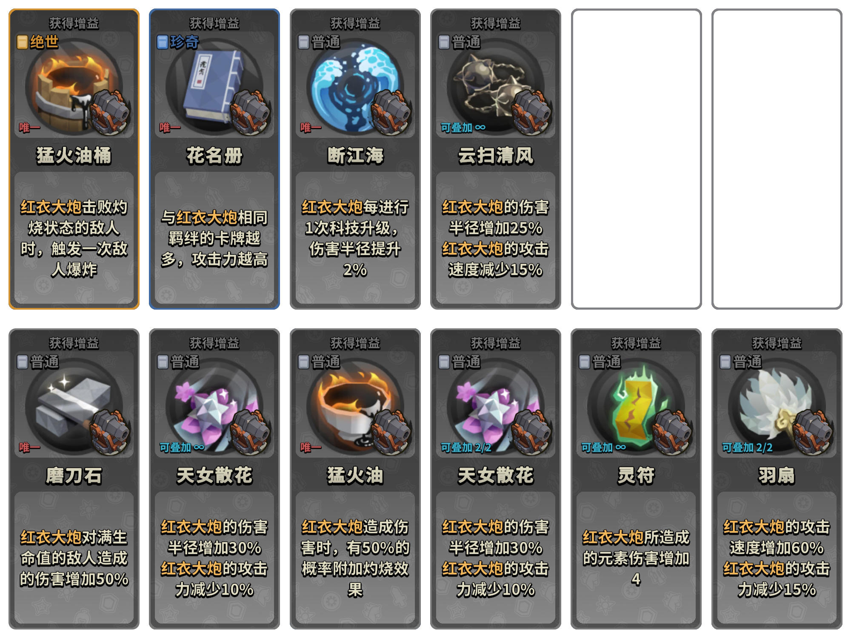Click the 天女散花 card with infinite stacking
851x638 pixels.
click(214, 479)
